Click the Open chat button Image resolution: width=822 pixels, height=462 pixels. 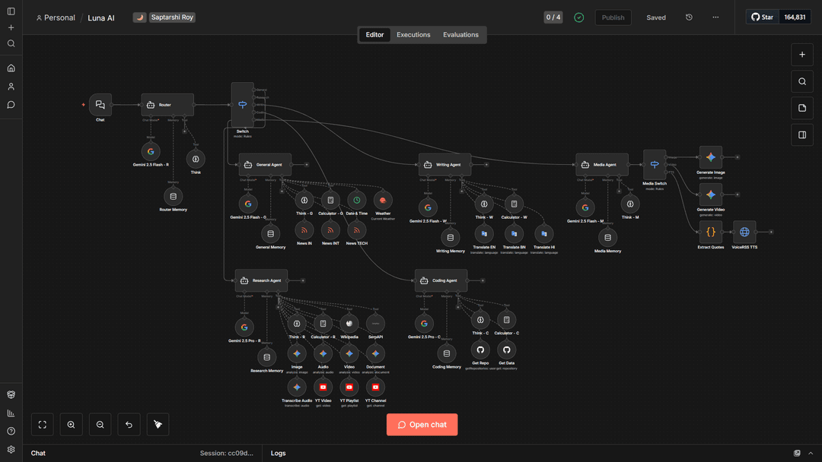click(x=422, y=425)
